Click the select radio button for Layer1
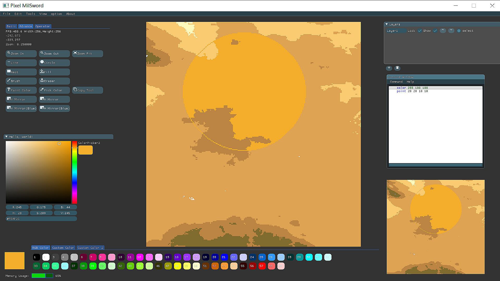 click(459, 31)
